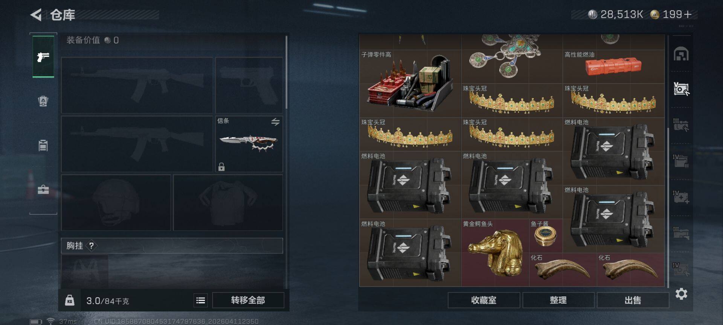
Task: Select the weapons gun tab icon
Action: pyautogui.click(x=43, y=57)
